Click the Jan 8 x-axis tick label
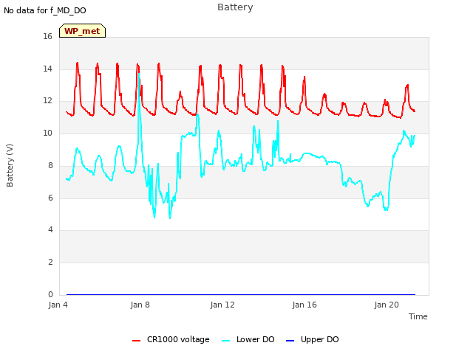473x354 pixels. tap(140, 305)
